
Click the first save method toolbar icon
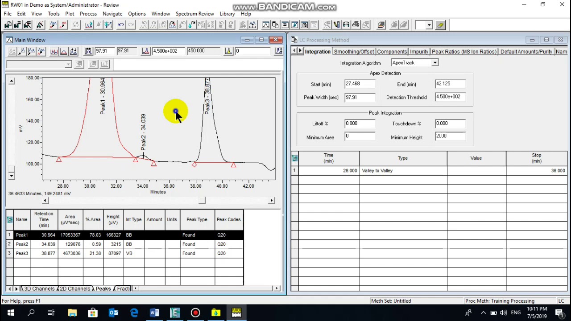(x=8, y=25)
